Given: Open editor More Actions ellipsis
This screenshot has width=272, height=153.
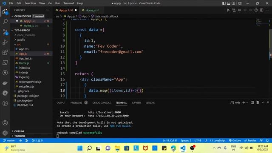Looking at the screenshot, I should click(267, 10).
